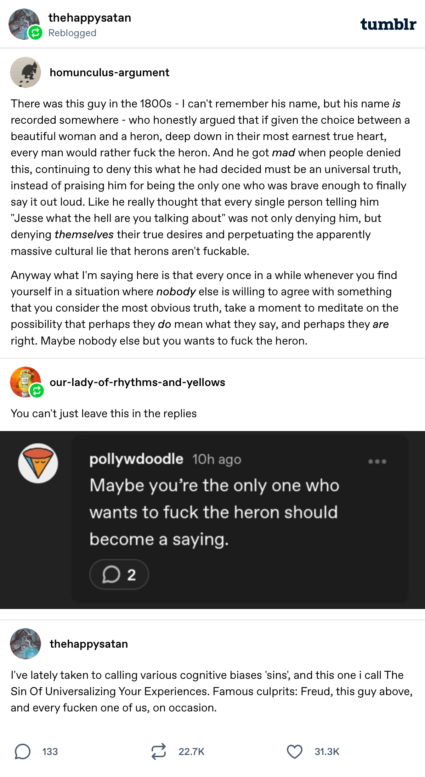Open the three-dots menu on pollywdoodle's reply
The width and height of the screenshot is (425, 777).
(x=377, y=462)
